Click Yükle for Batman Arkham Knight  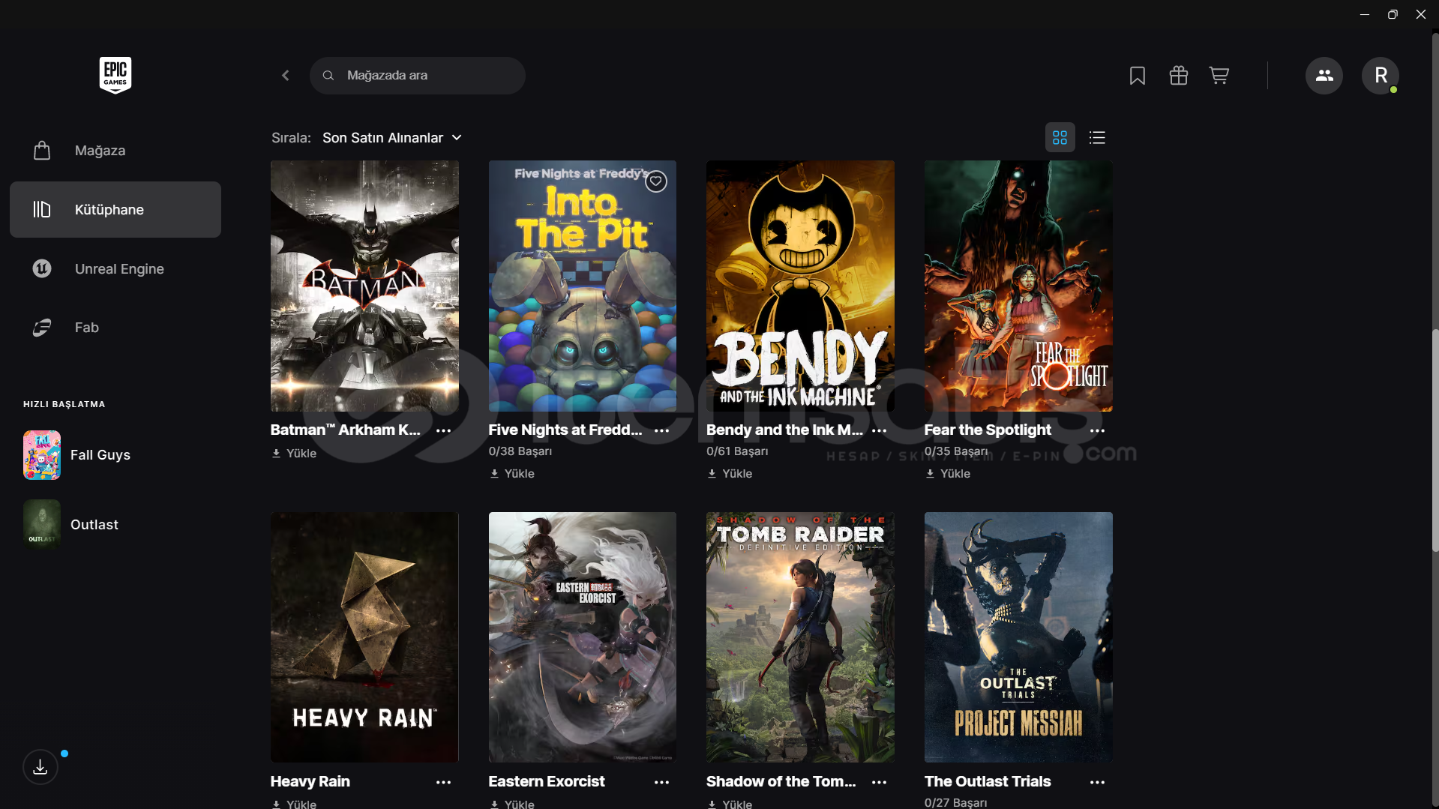click(x=294, y=454)
